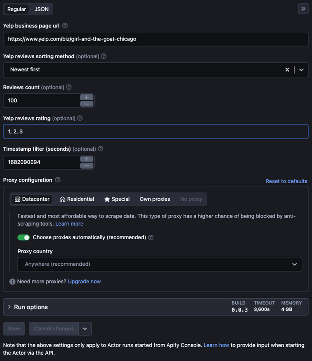Open help icon for Yelp business page url
The width and height of the screenshot is (312, 361).
click(65, 26)
